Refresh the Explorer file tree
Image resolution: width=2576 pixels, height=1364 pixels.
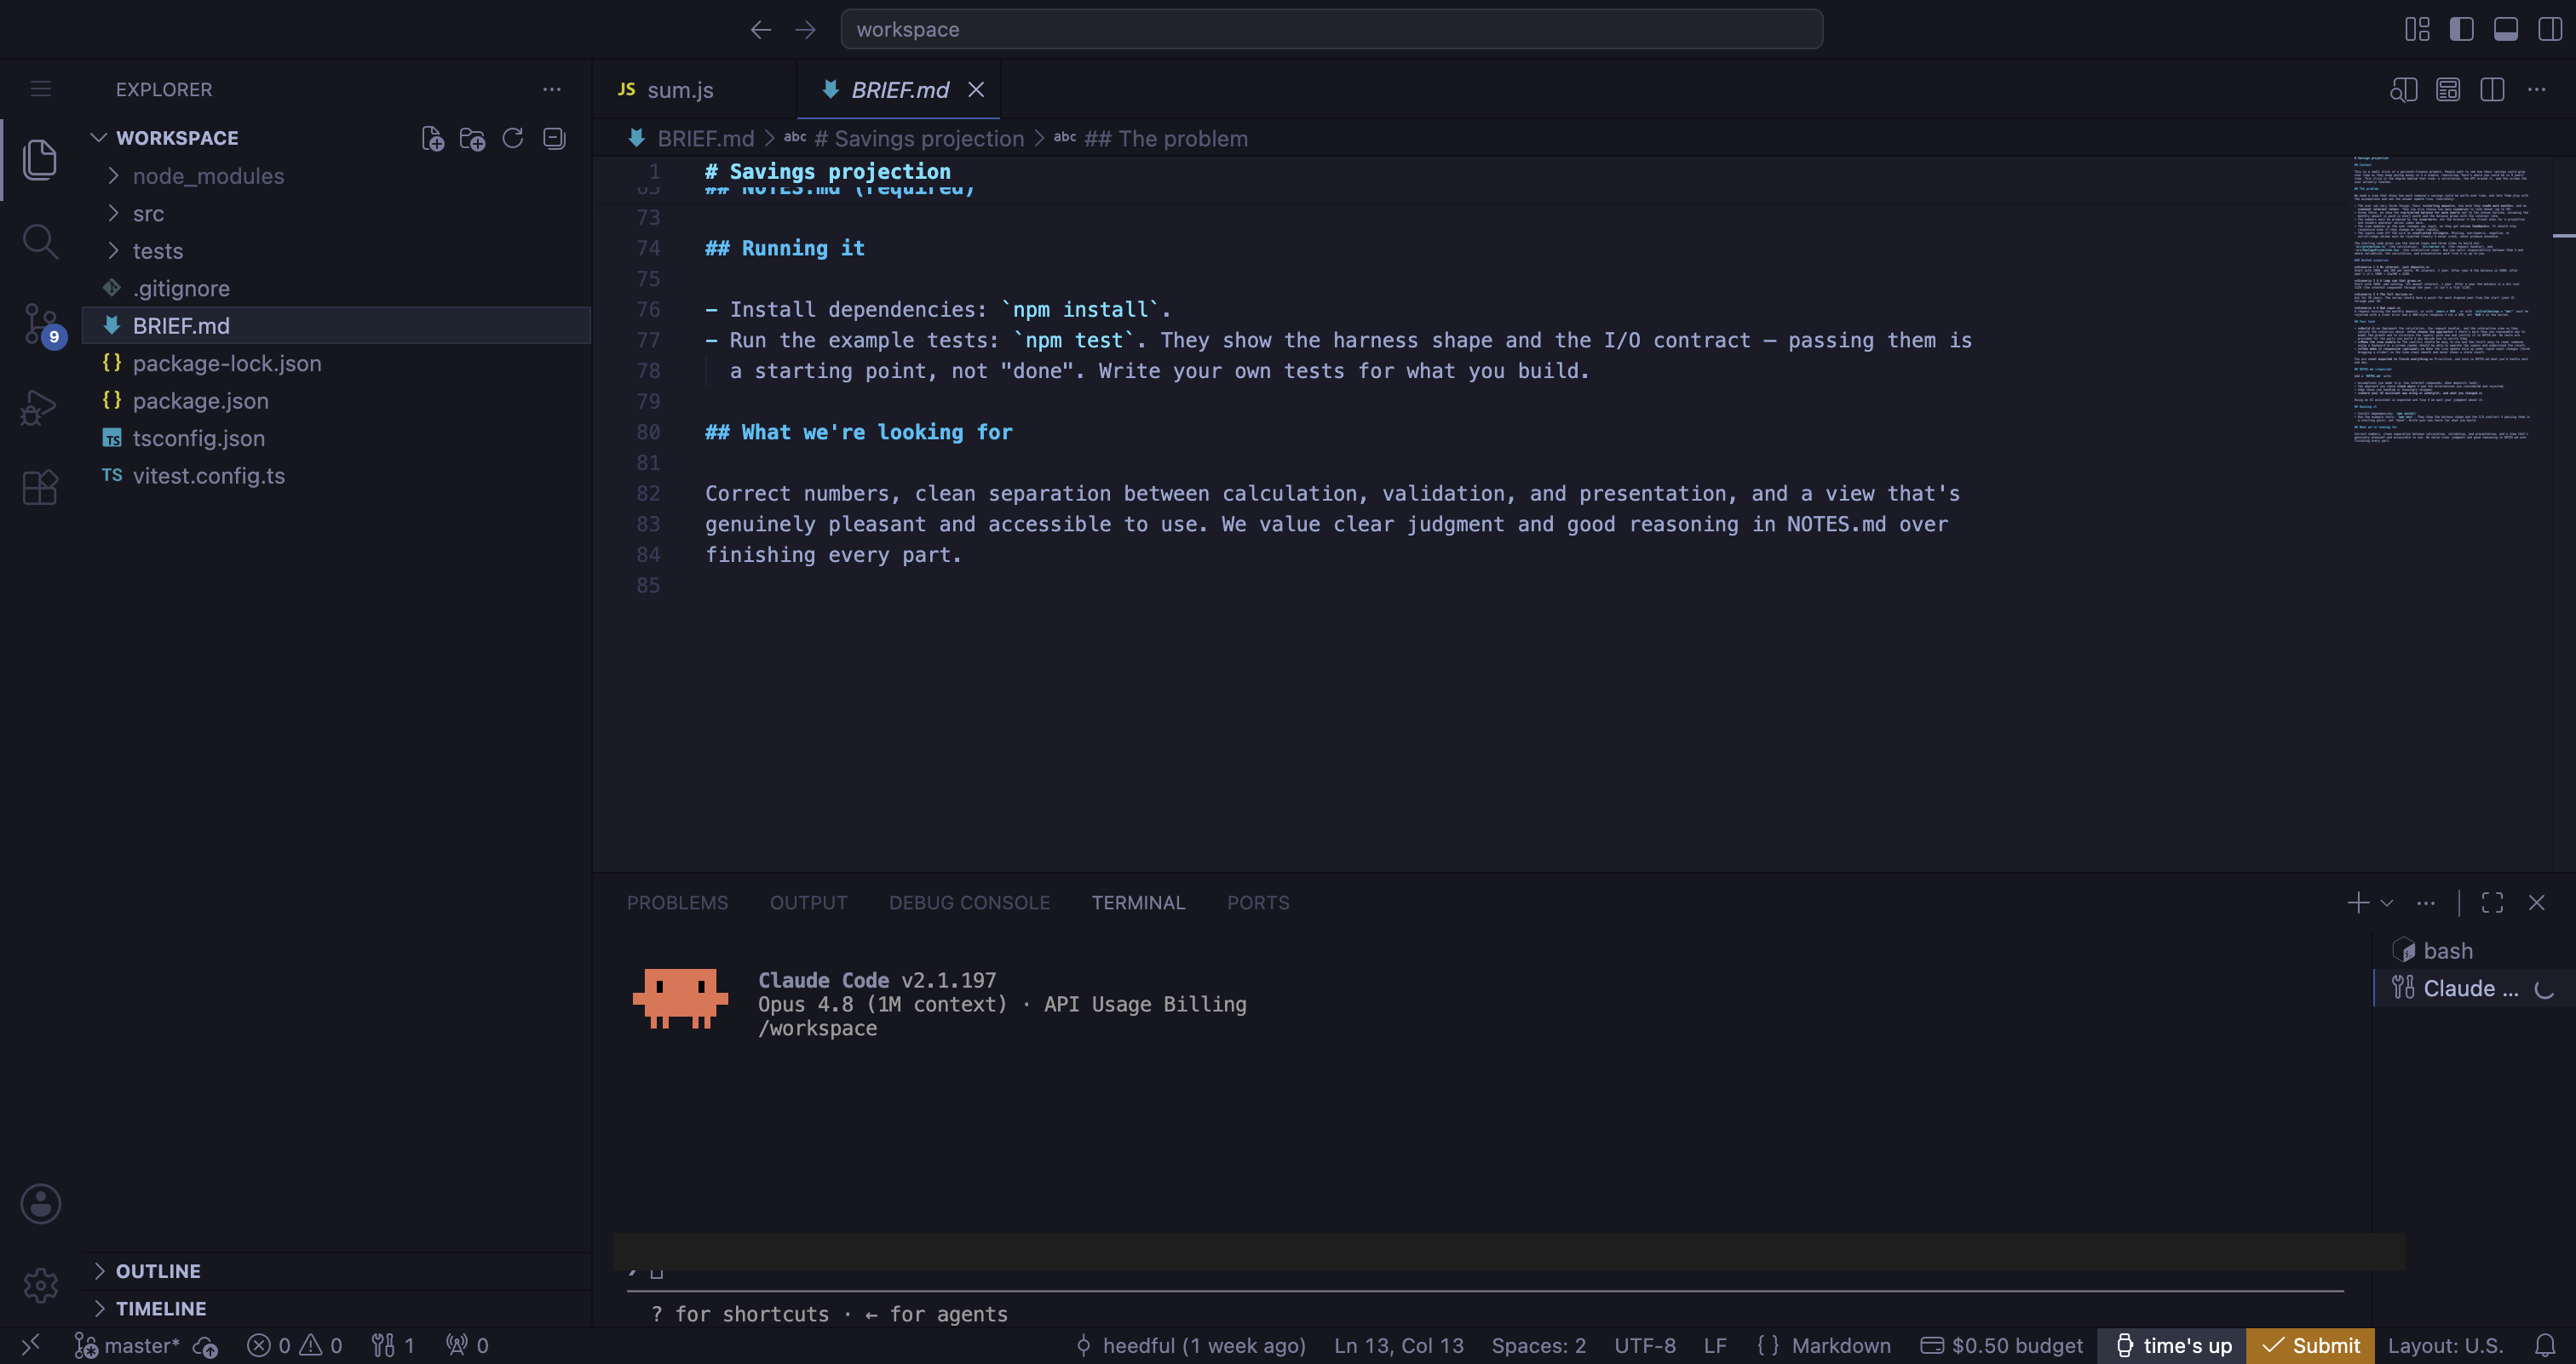pos(513,138)
